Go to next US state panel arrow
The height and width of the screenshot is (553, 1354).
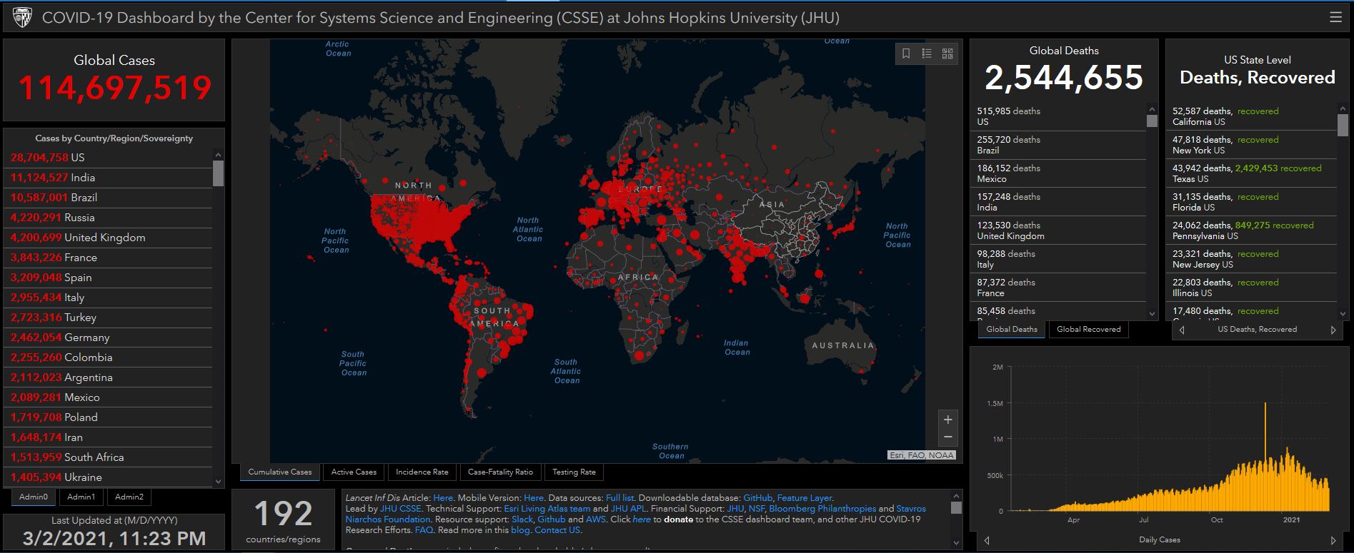click(1333, 330)
